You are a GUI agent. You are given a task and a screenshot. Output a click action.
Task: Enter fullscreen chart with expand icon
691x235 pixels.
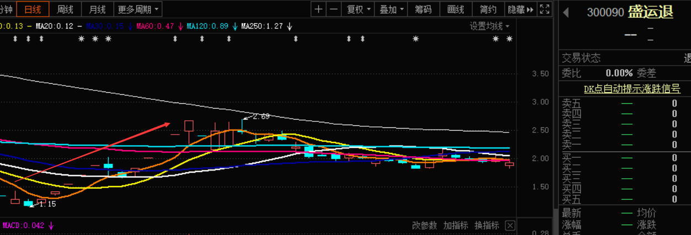pos(544,9)
